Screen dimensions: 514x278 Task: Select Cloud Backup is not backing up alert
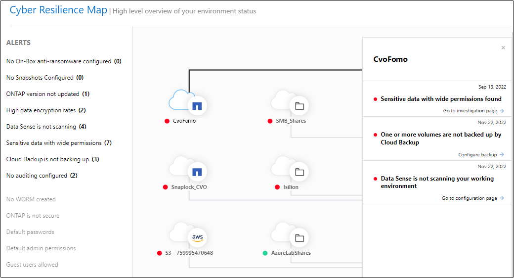53,159
